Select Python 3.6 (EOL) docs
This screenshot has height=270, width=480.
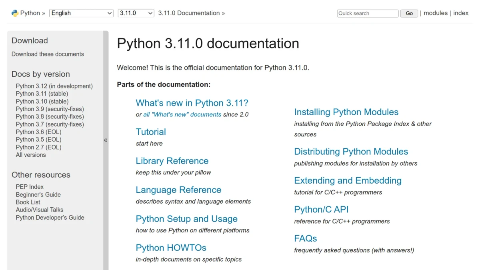(39, 132)
